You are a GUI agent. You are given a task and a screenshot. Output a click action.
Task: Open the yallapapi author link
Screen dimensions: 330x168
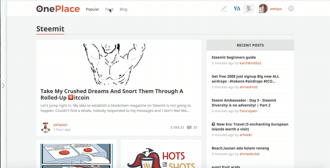tap(60, 125)
